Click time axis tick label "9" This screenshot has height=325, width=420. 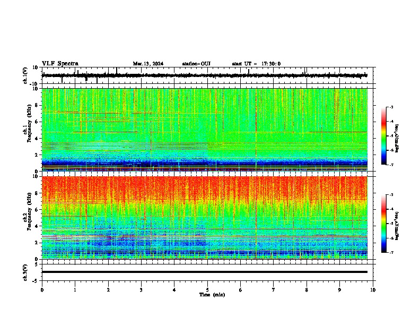coord(339,290)
